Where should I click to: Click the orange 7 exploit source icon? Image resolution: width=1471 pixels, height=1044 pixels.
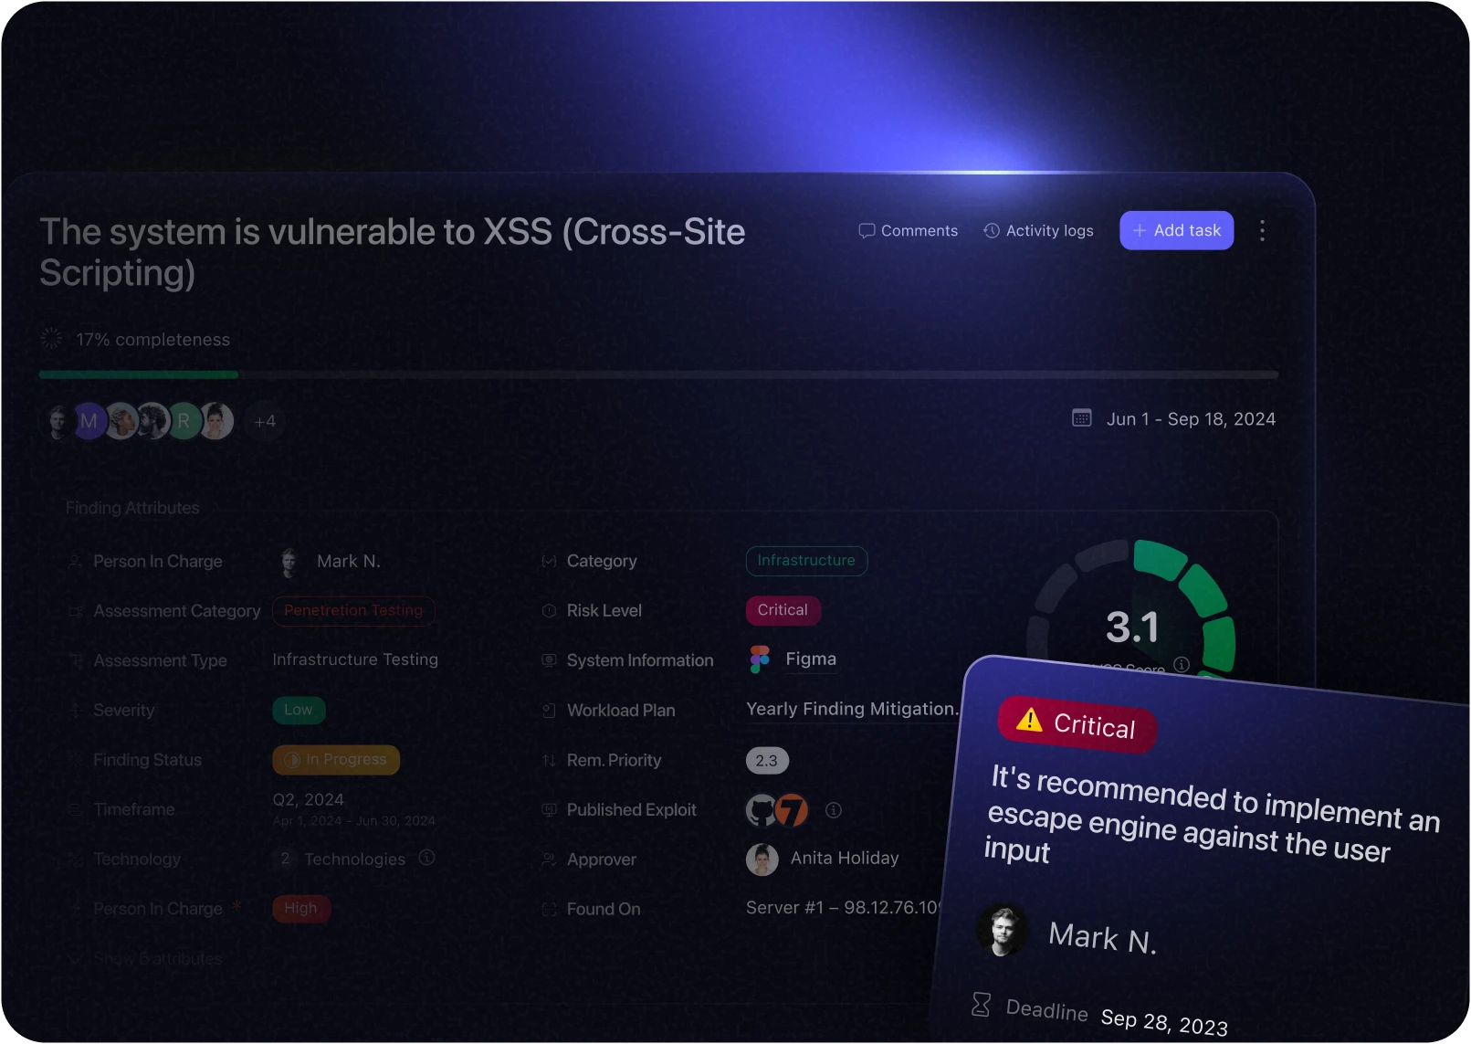[x=792, y=810]
